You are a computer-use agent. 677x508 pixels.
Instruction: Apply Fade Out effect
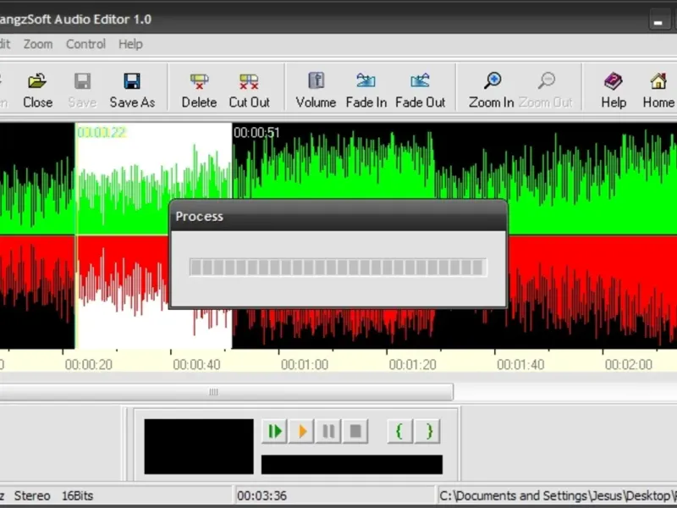click(420, 91)
